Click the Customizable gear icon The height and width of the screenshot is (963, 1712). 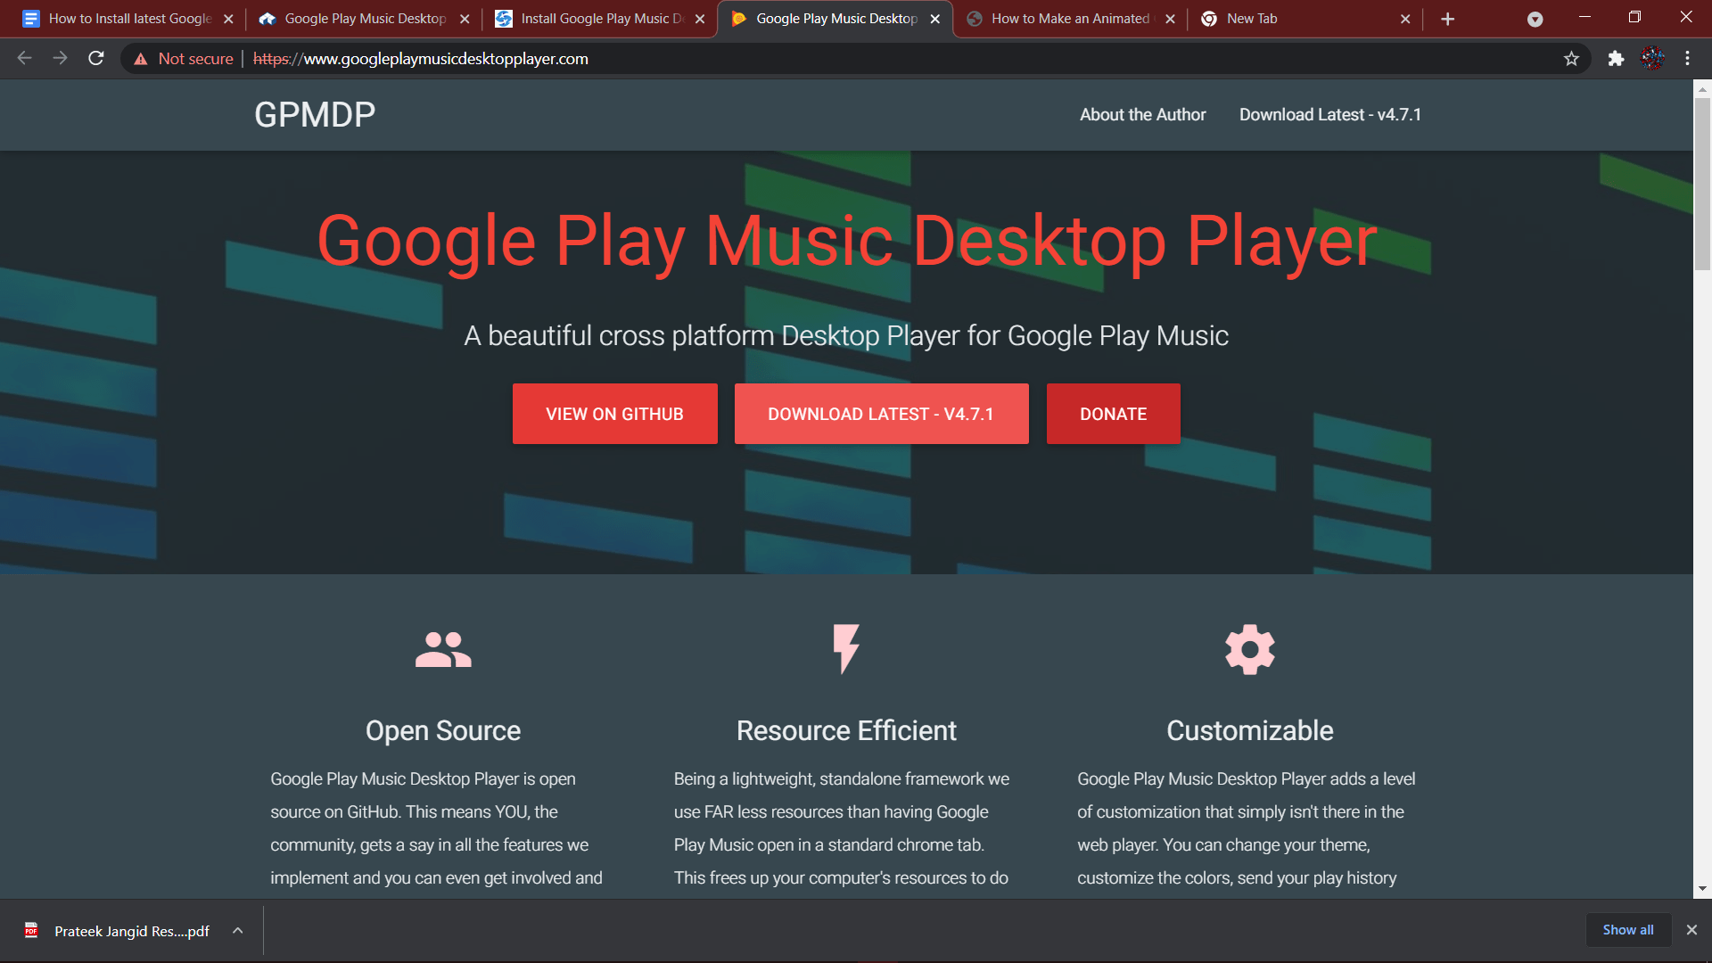coord(1249,649)
